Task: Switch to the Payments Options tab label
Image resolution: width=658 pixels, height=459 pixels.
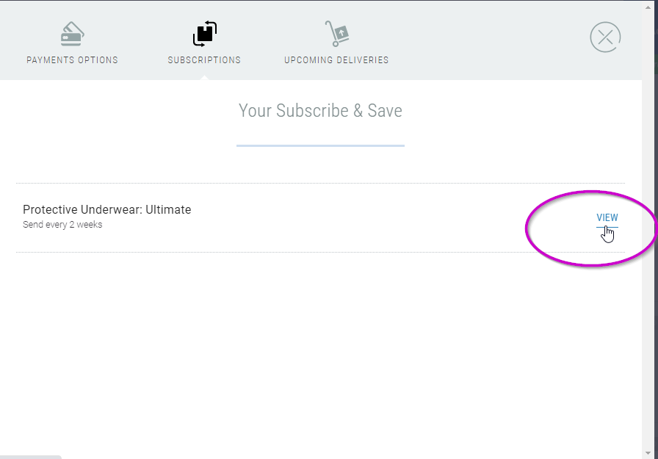Action: click(72, 60)
